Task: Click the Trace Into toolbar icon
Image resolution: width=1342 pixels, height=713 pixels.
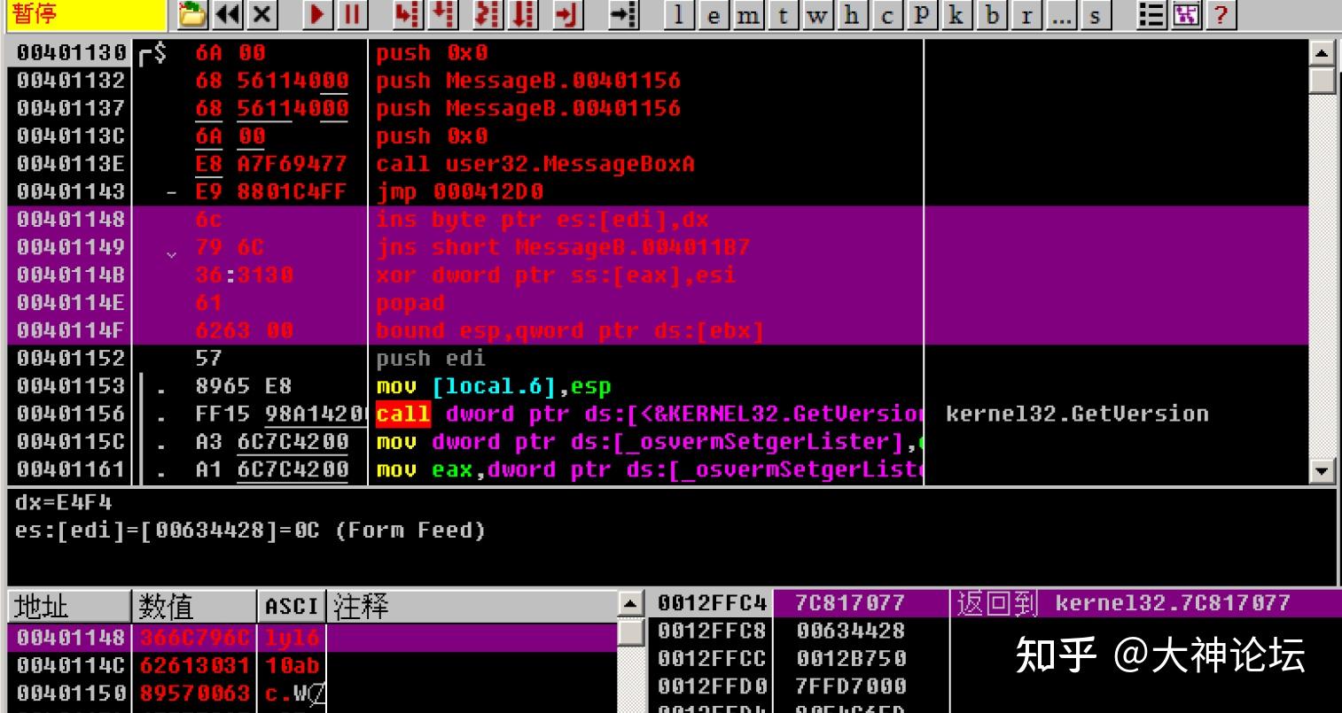Action: click(488, 15)
